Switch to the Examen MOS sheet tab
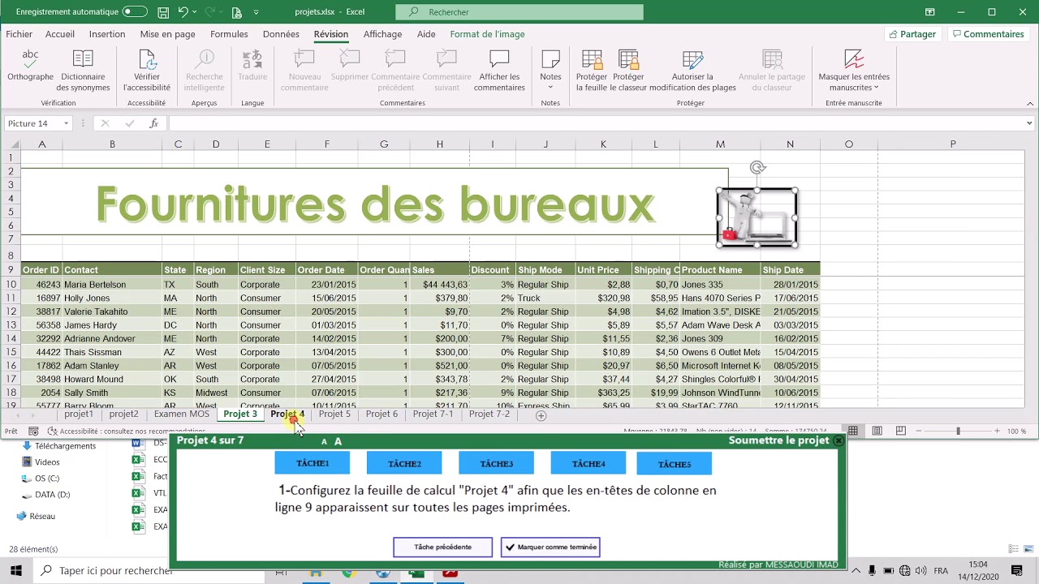Screen dimensions: 1039x584 pyautogui.click(x=181, y=414)
